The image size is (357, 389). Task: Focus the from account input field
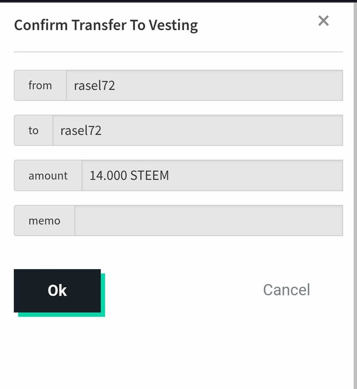coord(205,85)
